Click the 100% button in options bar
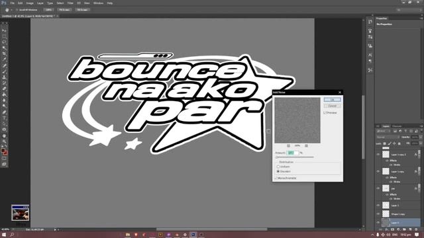424x238 pixels. coord(48,10)
